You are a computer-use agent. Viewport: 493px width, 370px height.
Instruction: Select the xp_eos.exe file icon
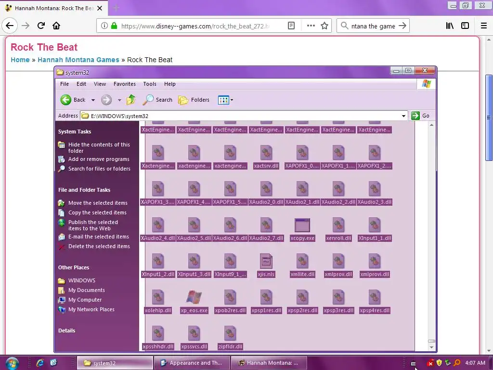click(x=194, y=297)
